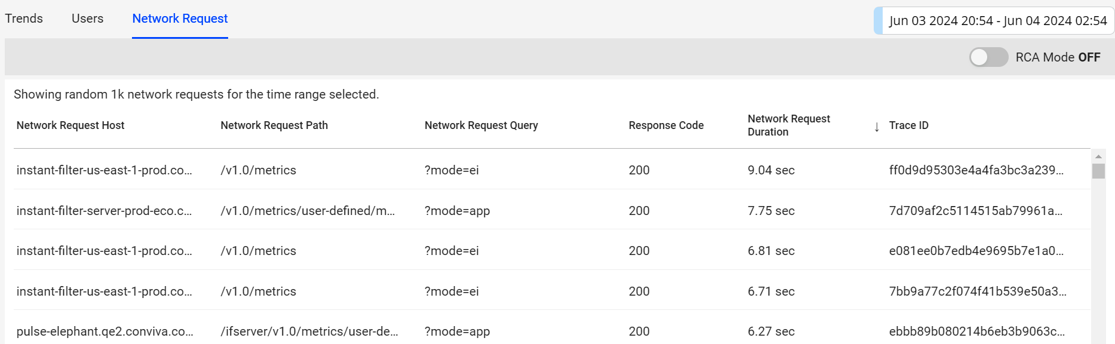
Task: Click the Network Request Host header
Action: 70,125
